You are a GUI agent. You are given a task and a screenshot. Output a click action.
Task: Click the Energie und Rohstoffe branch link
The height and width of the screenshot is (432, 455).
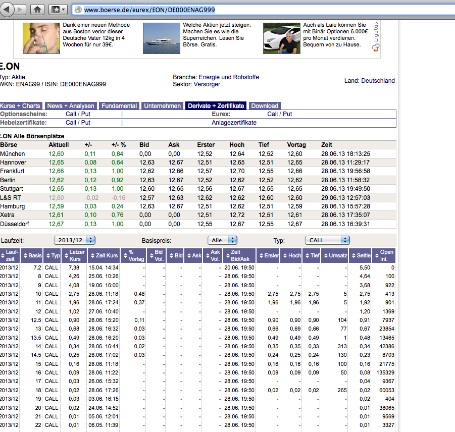tap(229, 77)
